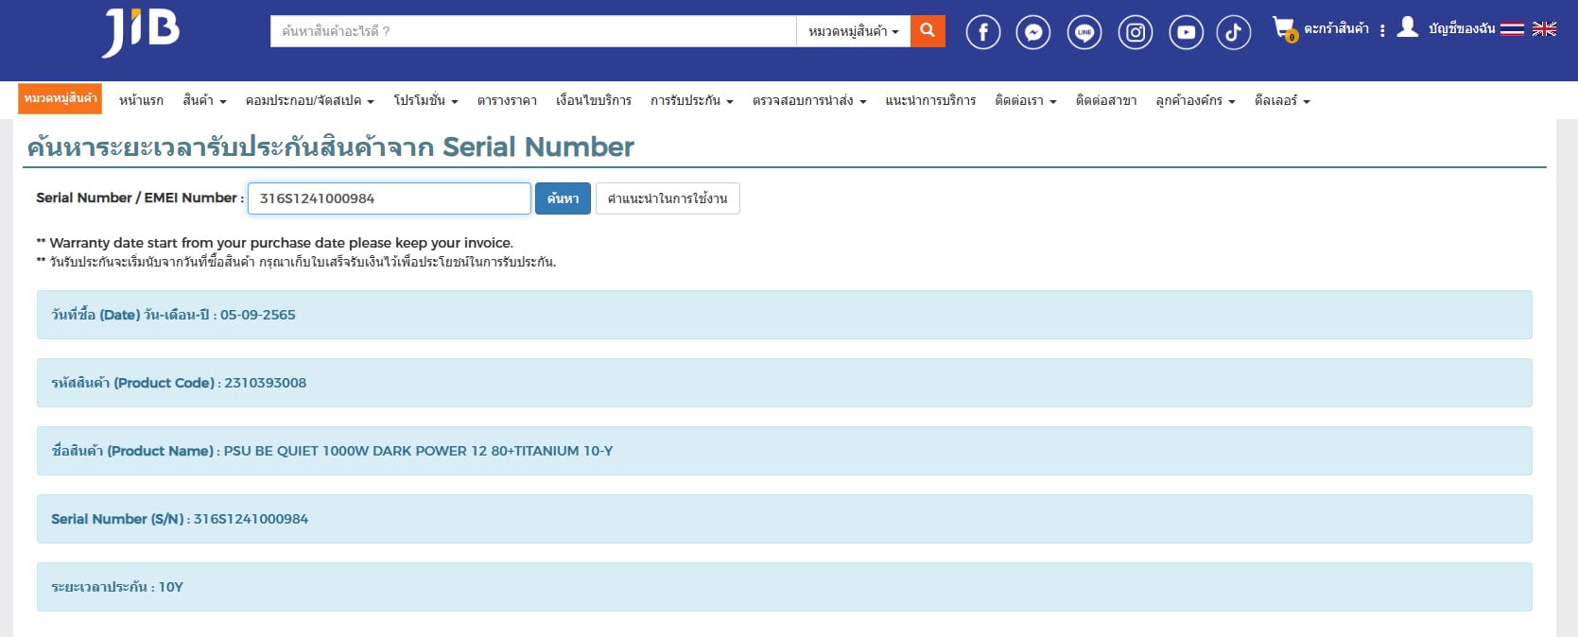Go to หน้าแรก home menu item
1578x637 pixels.
point(141,100)
